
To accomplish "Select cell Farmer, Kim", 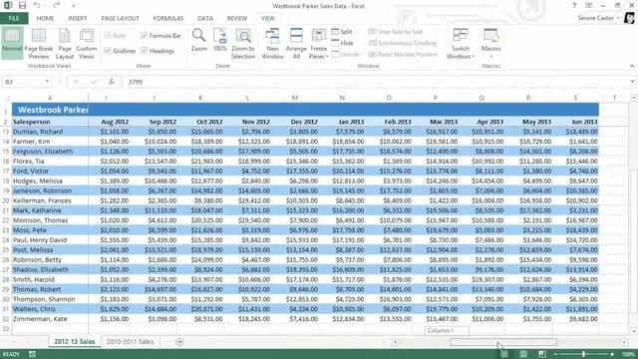I will click(x=50, y=142).
